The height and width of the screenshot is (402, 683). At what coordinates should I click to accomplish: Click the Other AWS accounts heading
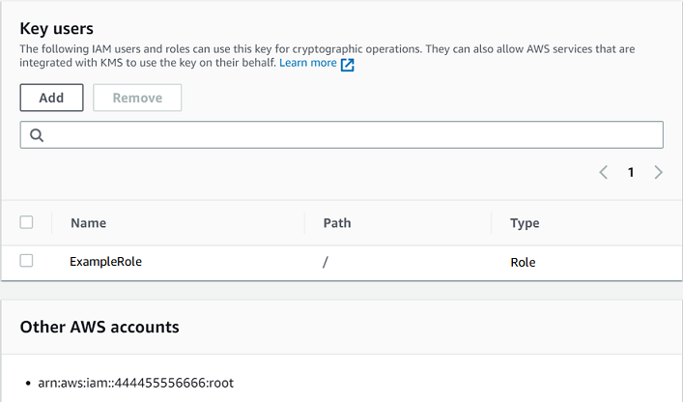[x=100, y=327]
